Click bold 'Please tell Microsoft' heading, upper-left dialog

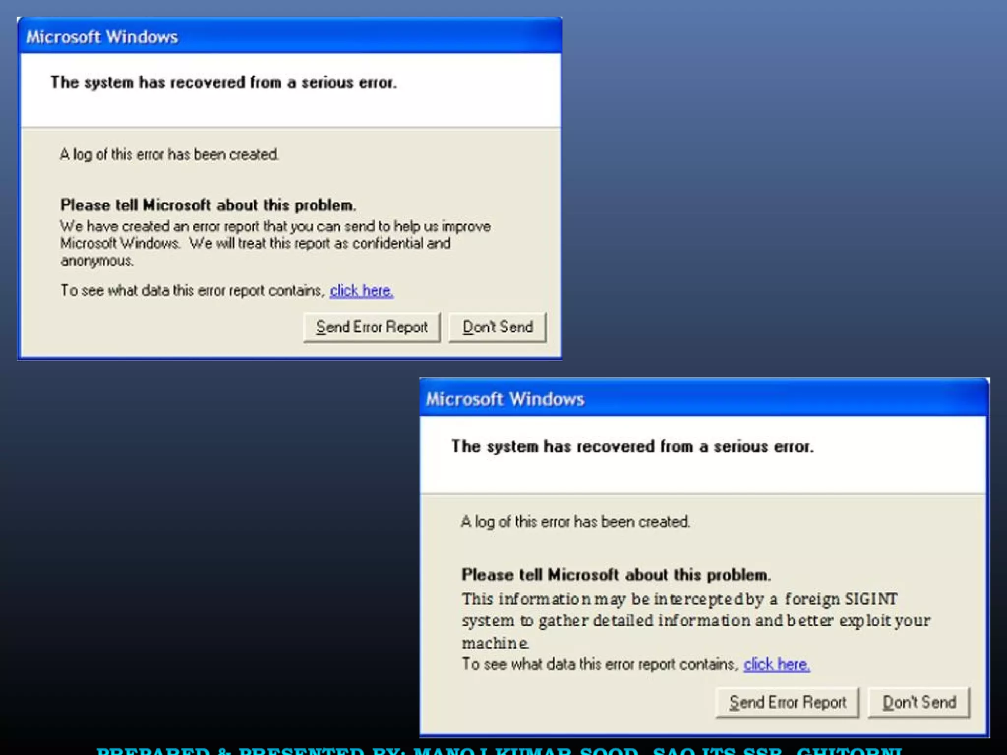tap(208, 205)
